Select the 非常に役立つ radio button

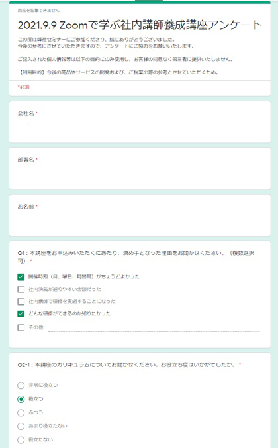21,386
